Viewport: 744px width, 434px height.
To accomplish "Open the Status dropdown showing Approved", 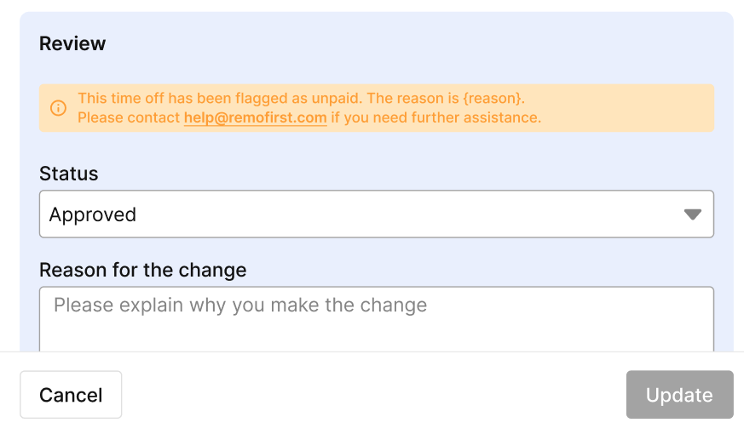I will 377,214.
